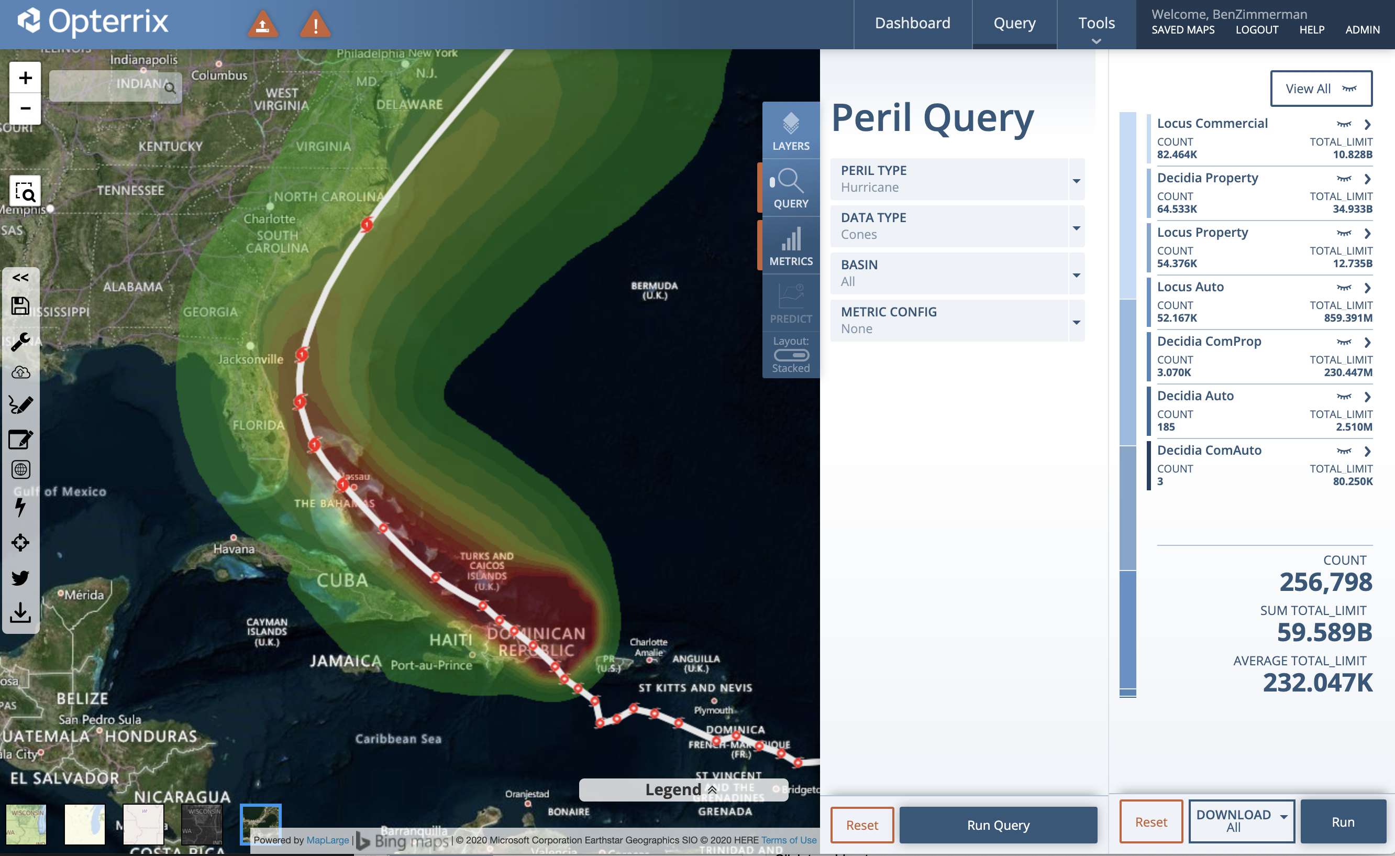Open the Tools menu
The image size is (1395, 856).
coord(1096,25)
